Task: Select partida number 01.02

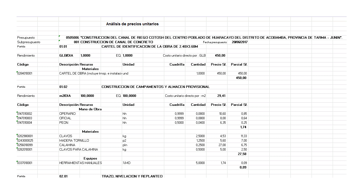Action: [x=63, y=87]
